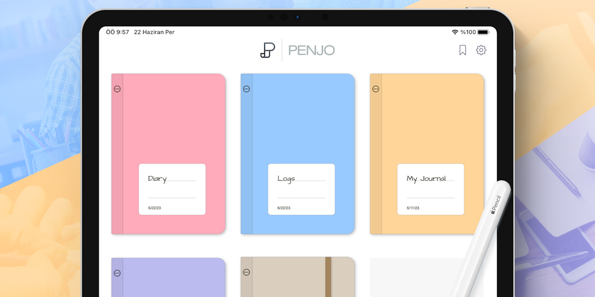
Task: Click the 6/22/23 date on Diary
Action: click(155, 208)
